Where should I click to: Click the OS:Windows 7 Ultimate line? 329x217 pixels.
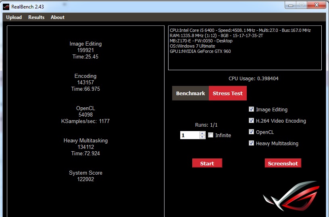[192, 46]
